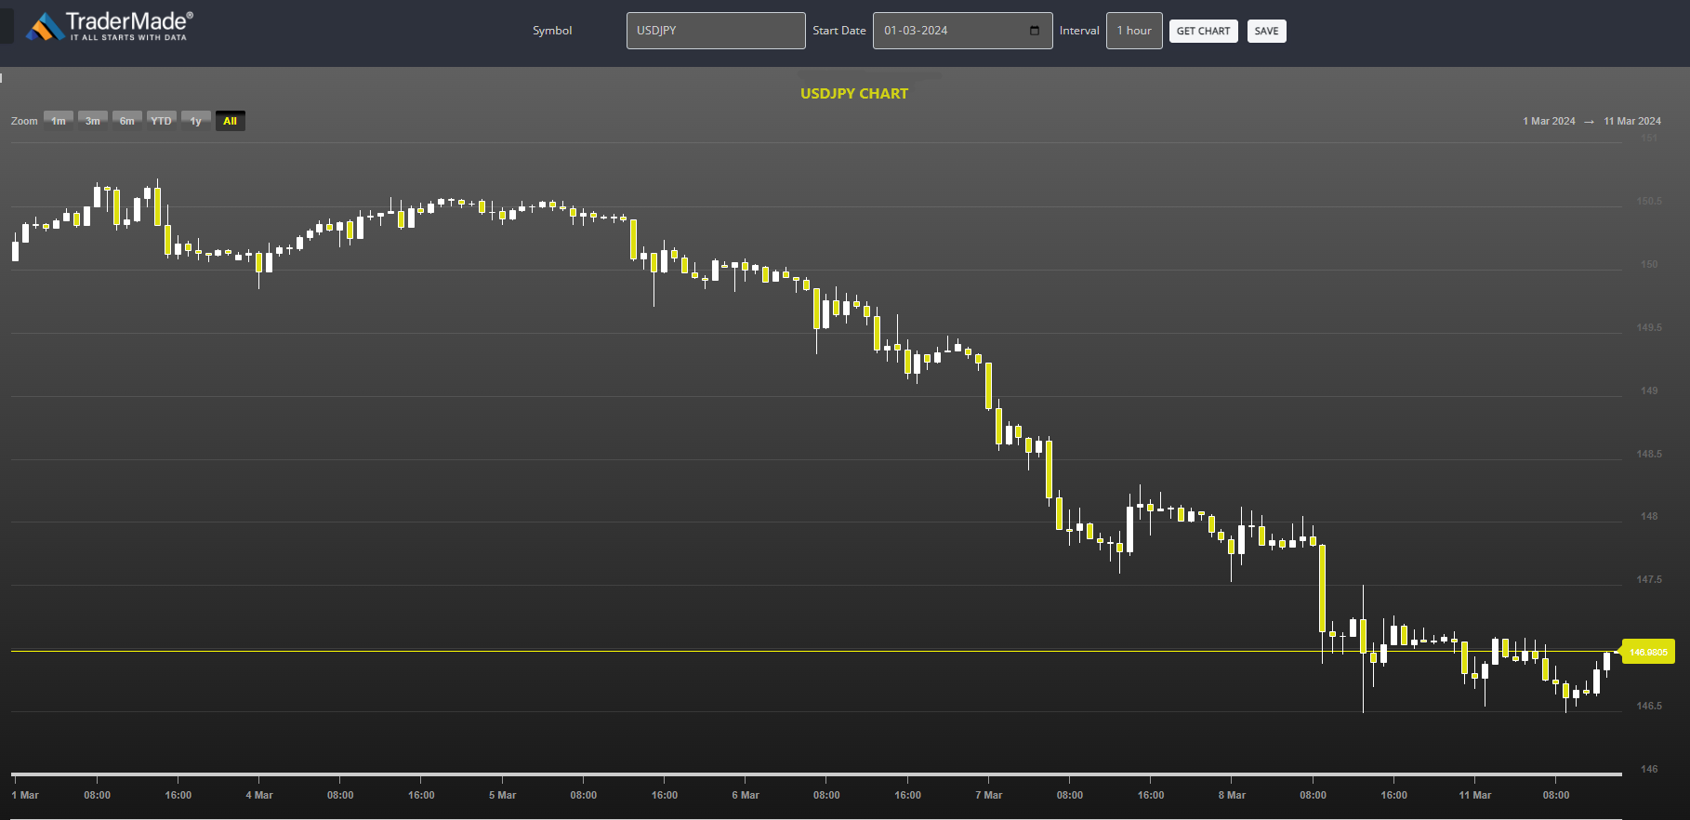Click the 147.5 price axis label
Image resolution: width=1690 pixels, height=820 pixels.
point(1649,579)
